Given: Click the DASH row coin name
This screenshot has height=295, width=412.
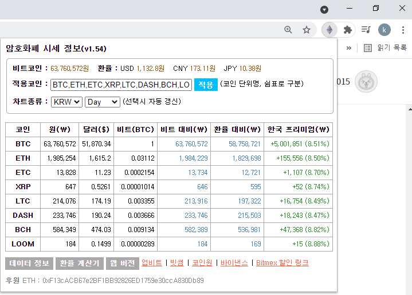Looking at the screenshot, I should pyautogui.click(x=23, y=216).
